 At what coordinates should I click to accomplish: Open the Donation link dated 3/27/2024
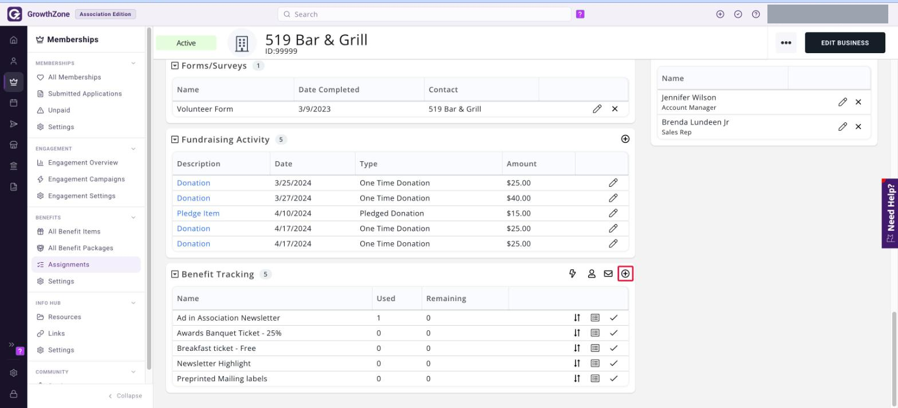194,198
